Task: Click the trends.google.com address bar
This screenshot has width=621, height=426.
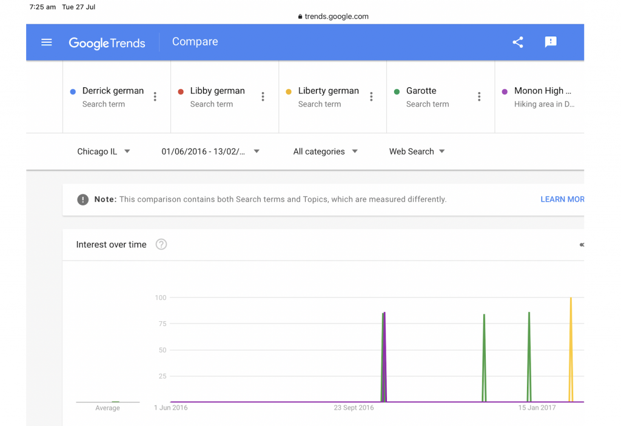Action: click(334, 16)
